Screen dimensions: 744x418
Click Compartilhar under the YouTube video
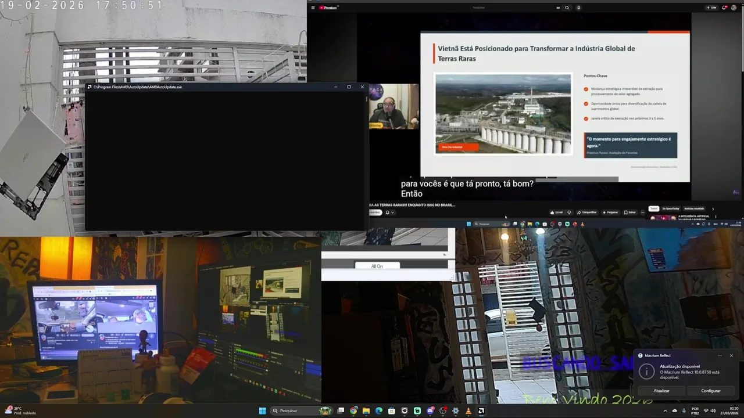coord(587,212)
